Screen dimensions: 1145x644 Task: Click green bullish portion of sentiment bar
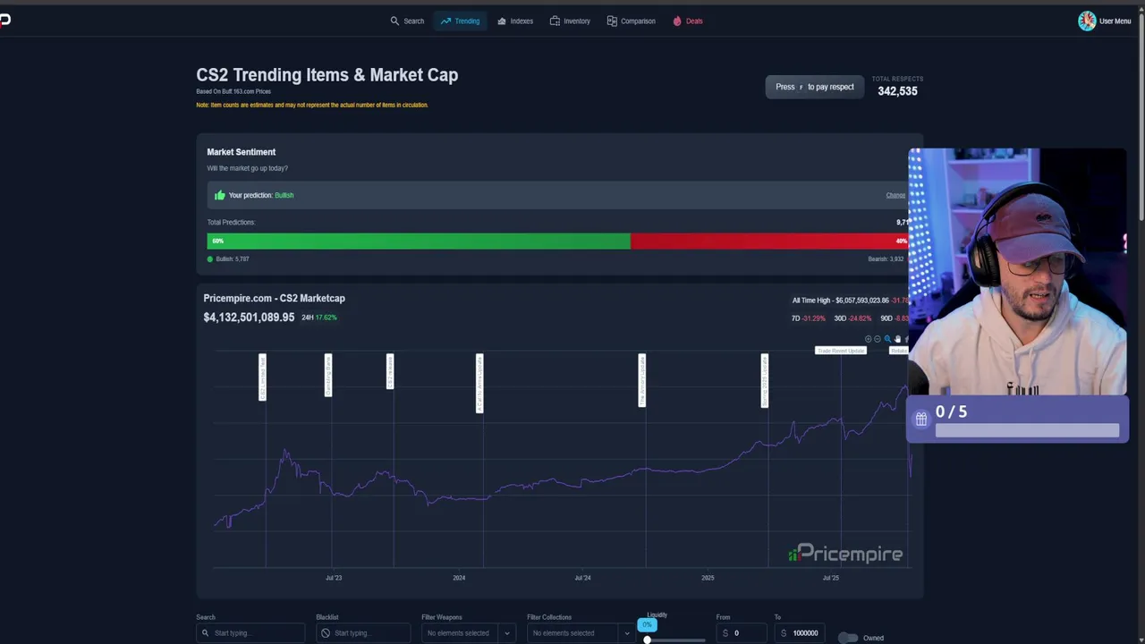419,241
